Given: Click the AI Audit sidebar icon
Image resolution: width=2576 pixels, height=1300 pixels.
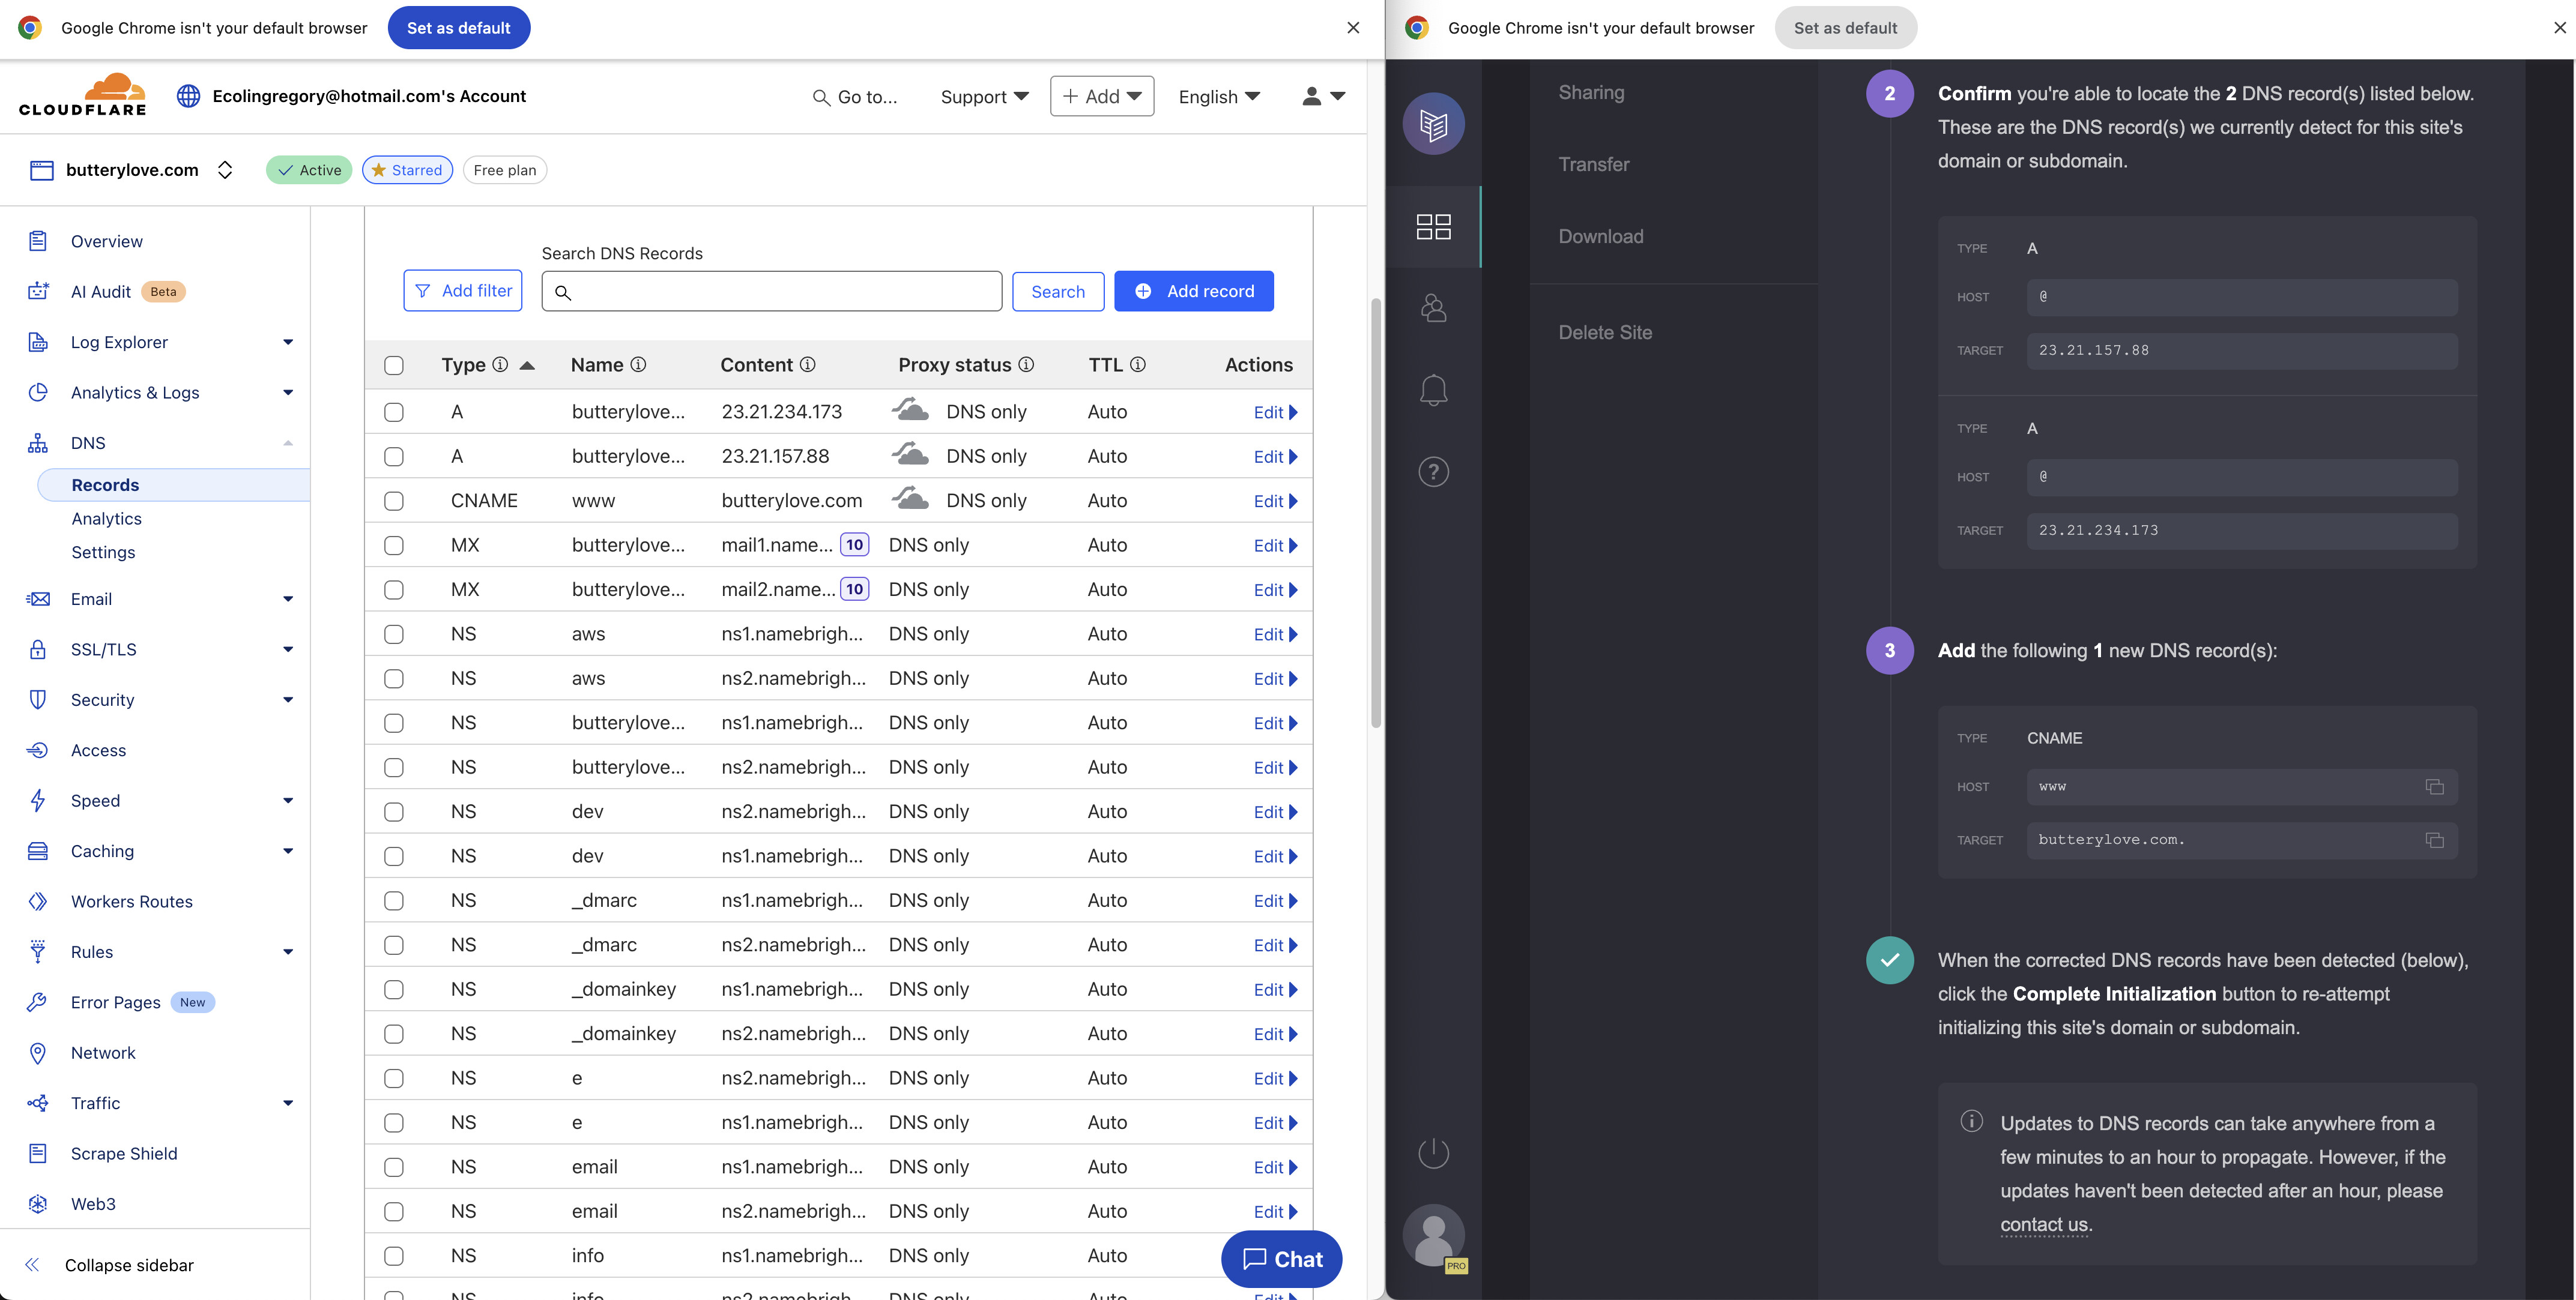Looking at the screenshot, I should click(x=38, y=290).
